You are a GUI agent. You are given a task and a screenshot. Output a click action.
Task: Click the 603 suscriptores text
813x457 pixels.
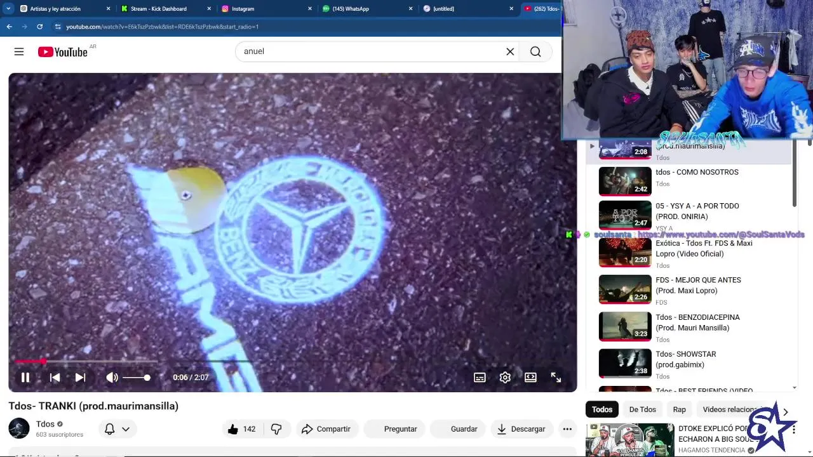click(60, 435)
